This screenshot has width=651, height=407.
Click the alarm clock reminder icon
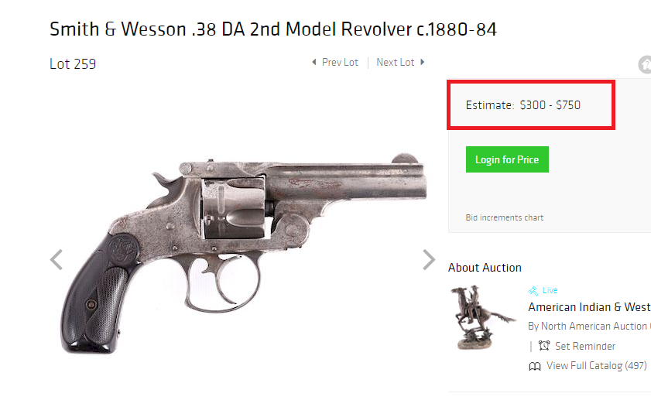pos(544,346)
